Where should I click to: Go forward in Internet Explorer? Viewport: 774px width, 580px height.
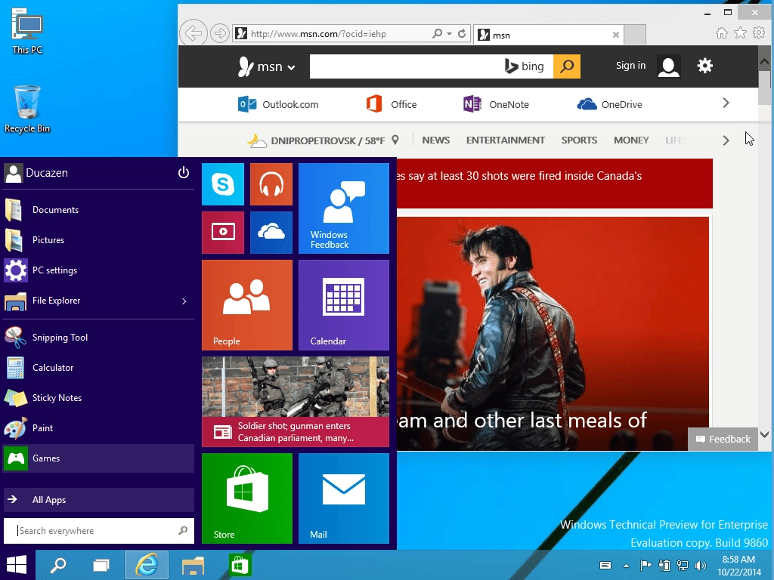(219, 33)
